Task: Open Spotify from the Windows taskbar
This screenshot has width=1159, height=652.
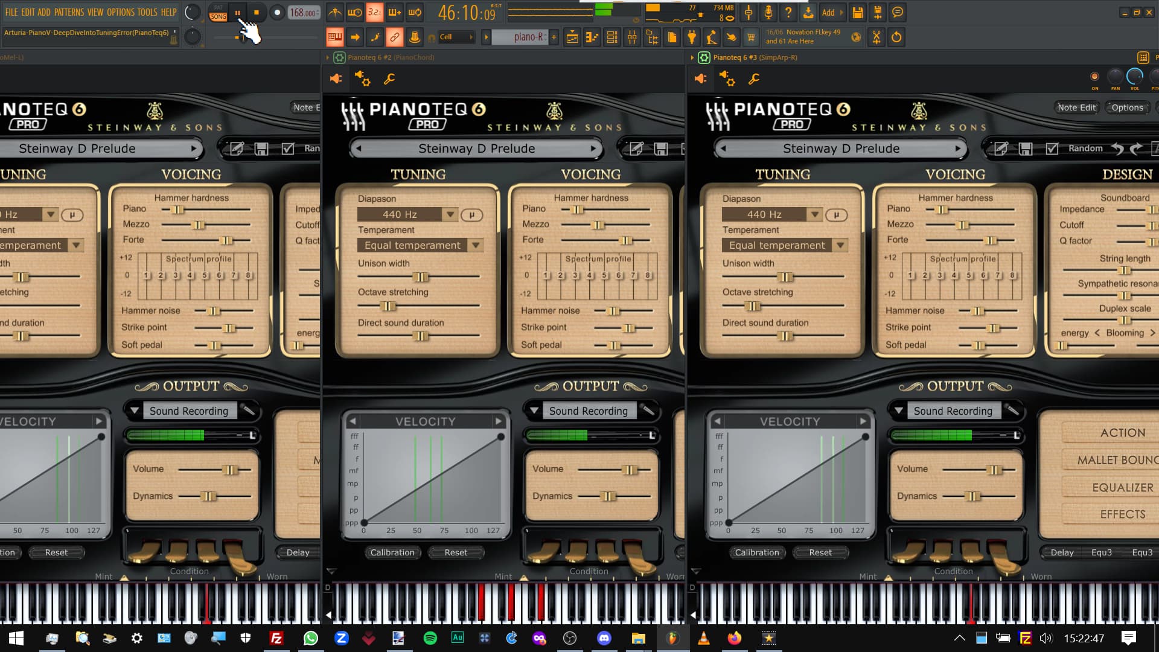Action: coord(430,638)
